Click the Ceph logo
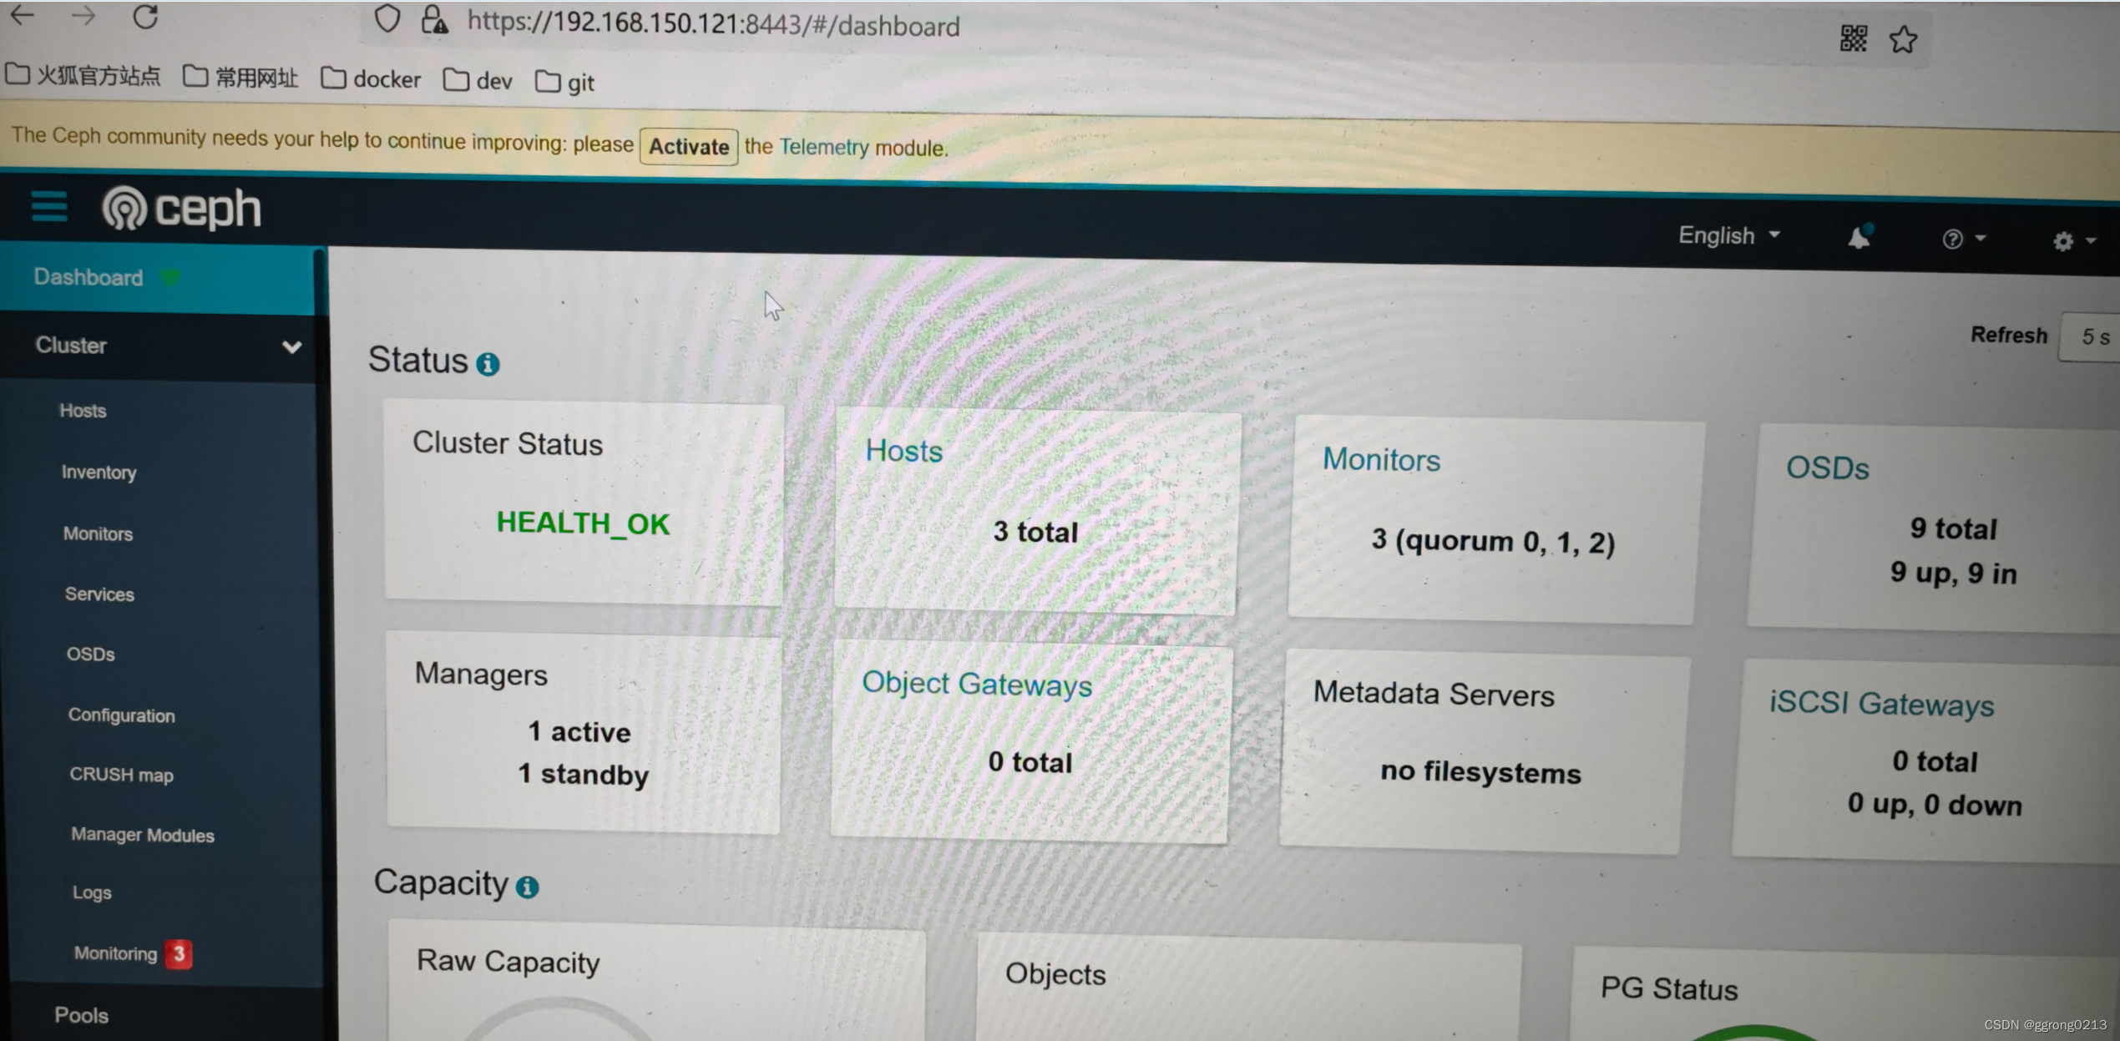Screen dimensions: 2120x1041 coord(181,208)
